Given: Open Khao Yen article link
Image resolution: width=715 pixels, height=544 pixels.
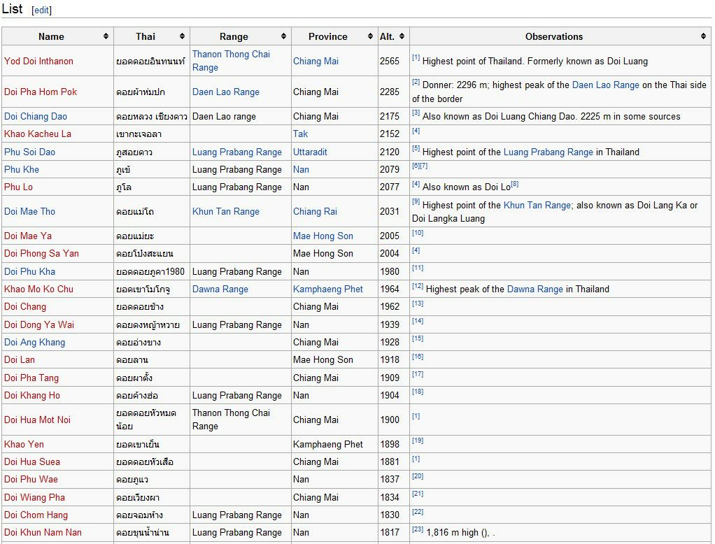Looking at the screenshot, I should [24, 444].
